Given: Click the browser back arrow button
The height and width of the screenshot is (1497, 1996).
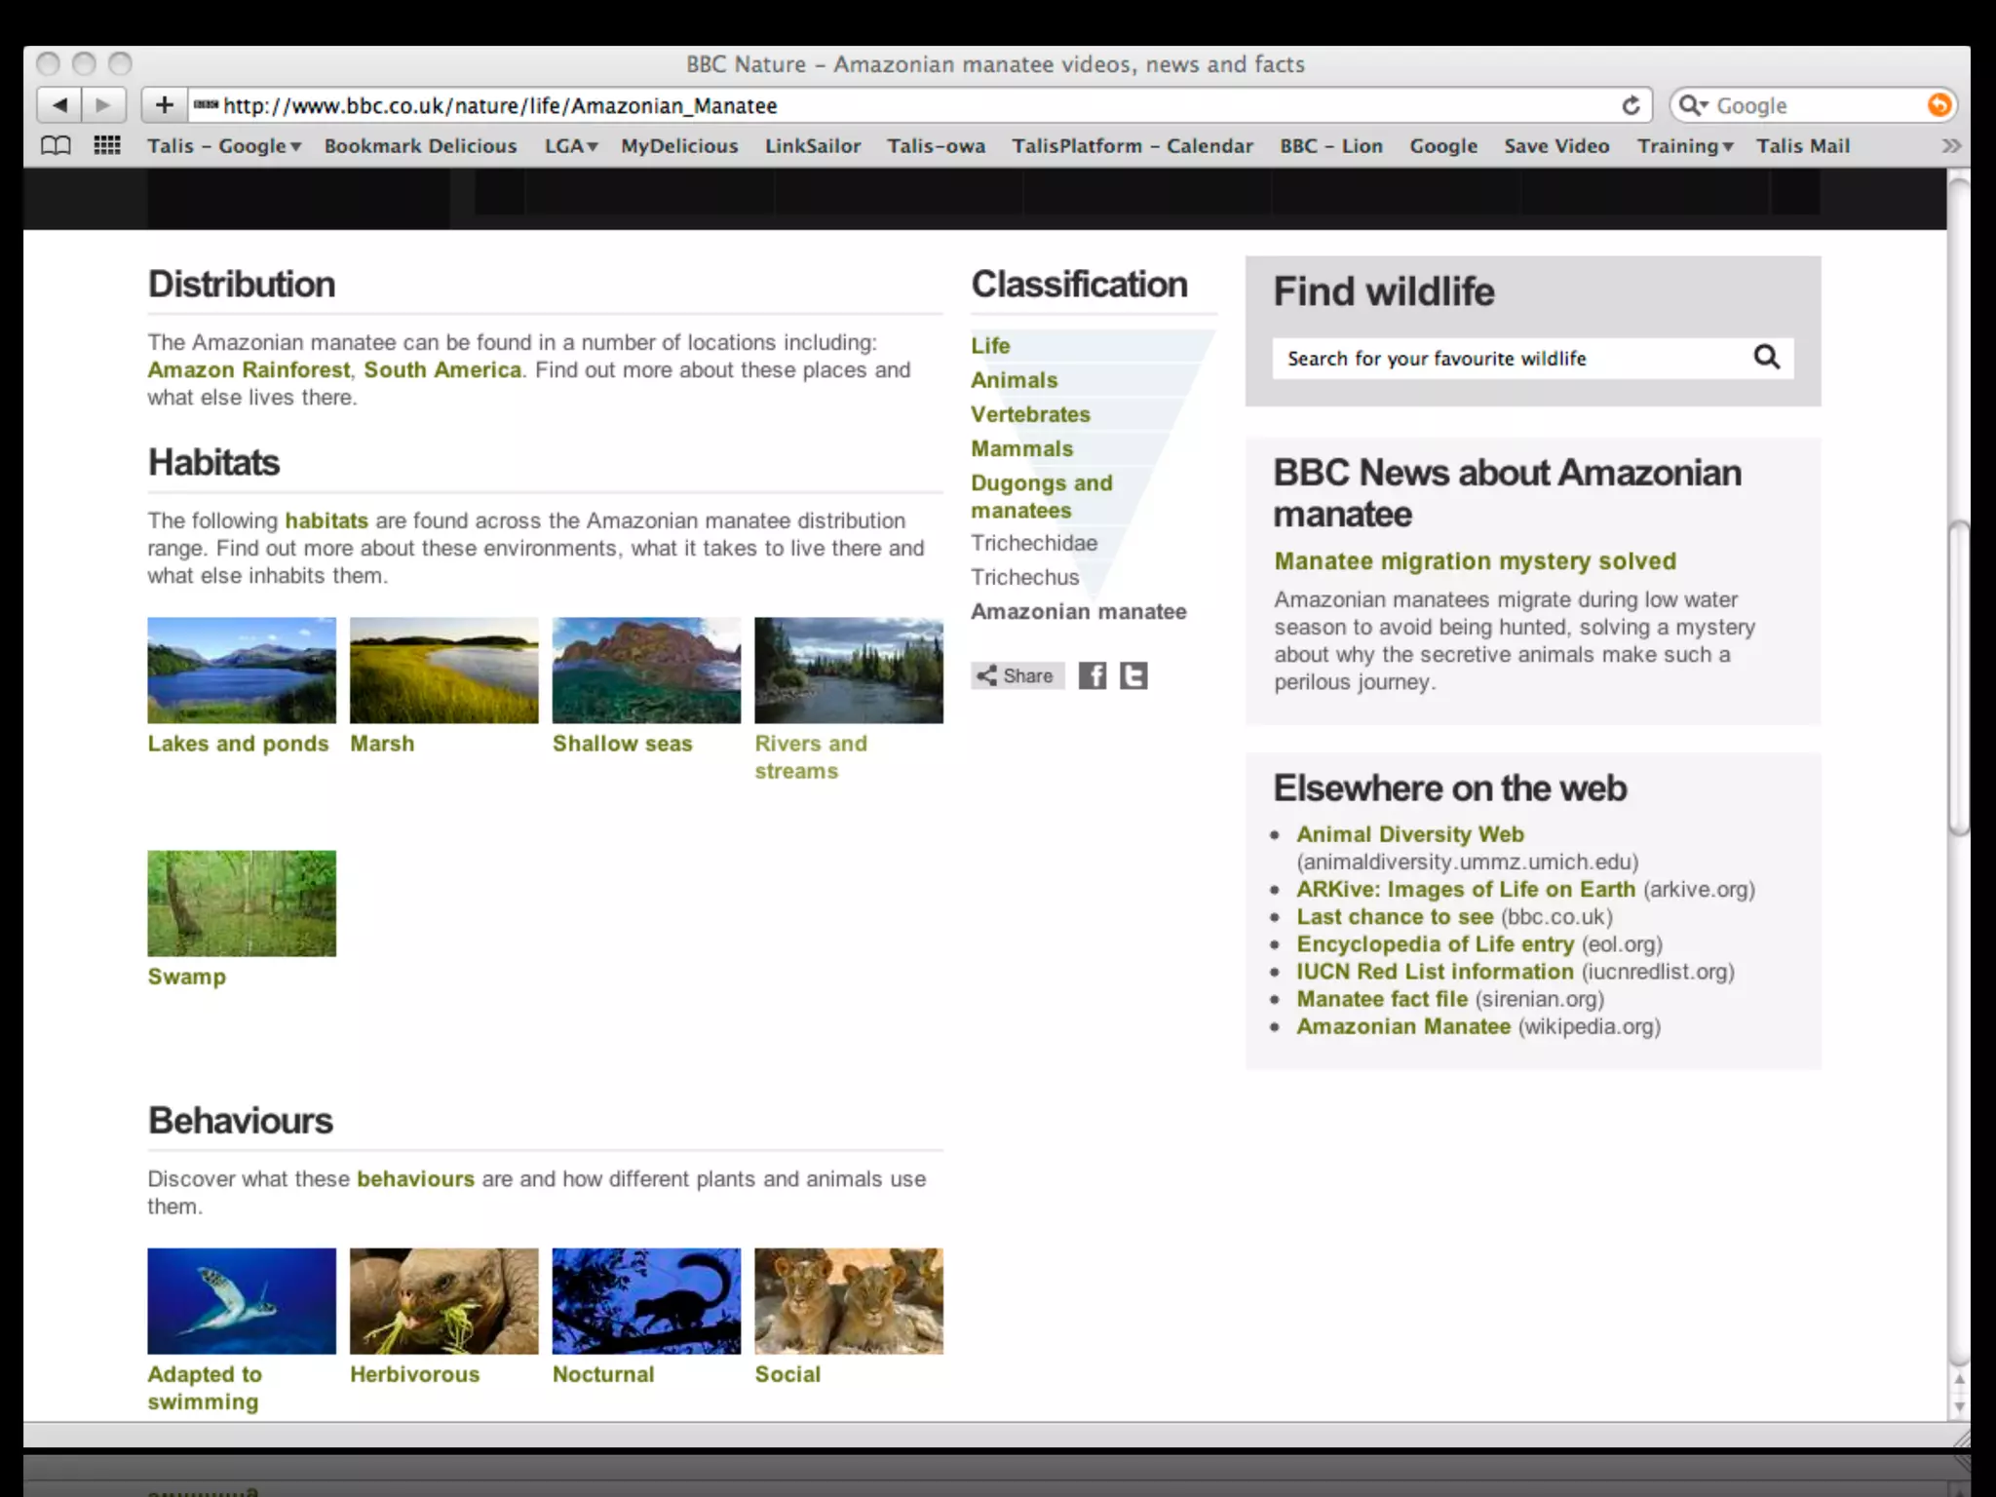Looking at the screenshot, I should [59, 105].
